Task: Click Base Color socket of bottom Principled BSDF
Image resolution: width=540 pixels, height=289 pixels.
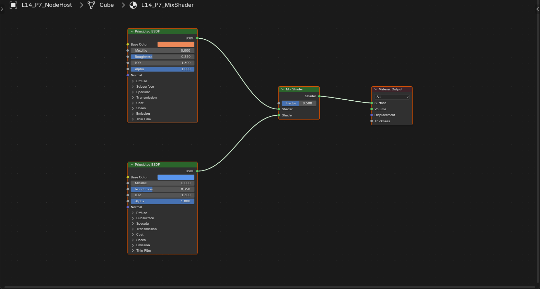Action: [x=128, y=177]
